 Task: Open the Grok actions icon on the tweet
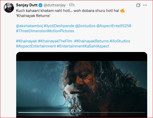click(138, 5)
